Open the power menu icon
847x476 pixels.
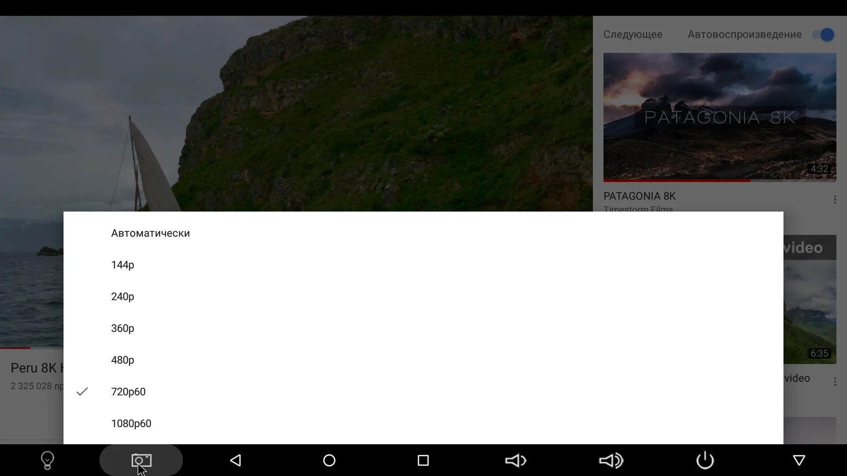click(x=705, y=461)
